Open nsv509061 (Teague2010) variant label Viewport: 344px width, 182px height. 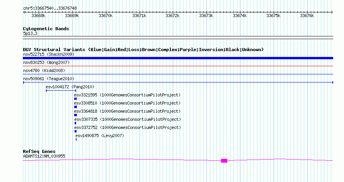(x=49, y=79)
